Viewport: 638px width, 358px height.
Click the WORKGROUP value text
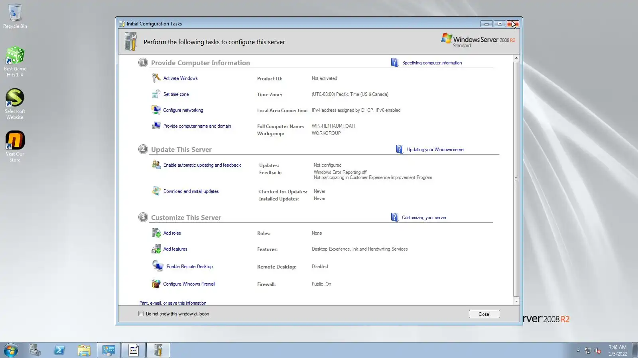[x=326, y=133]
